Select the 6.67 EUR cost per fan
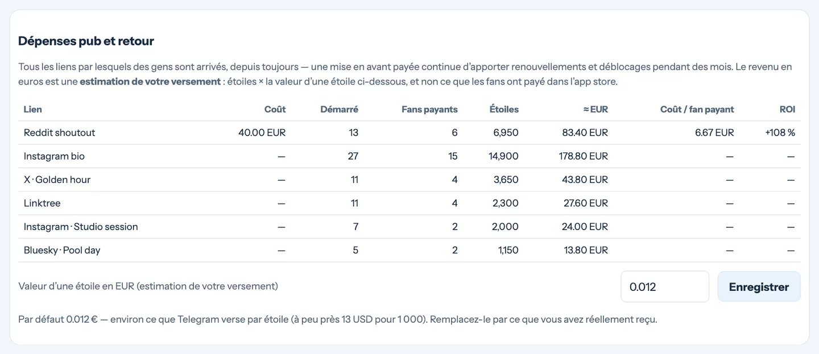The image size is (819, 354). pyautogui.click(x=714, y=132)
